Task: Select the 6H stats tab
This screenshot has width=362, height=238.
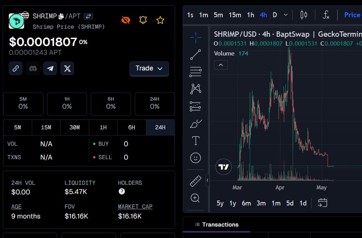Action: click(x=132, y=127)
